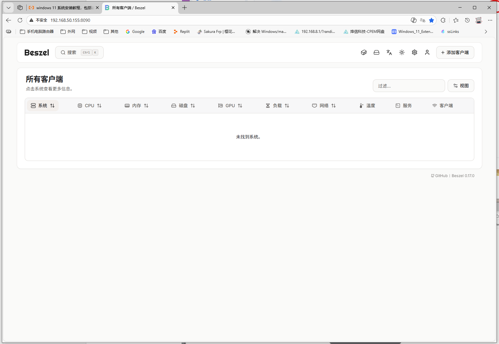499x344 pixels.
Task: Open the 视图 view options dropdown
Action: click(x=461, y=86)
